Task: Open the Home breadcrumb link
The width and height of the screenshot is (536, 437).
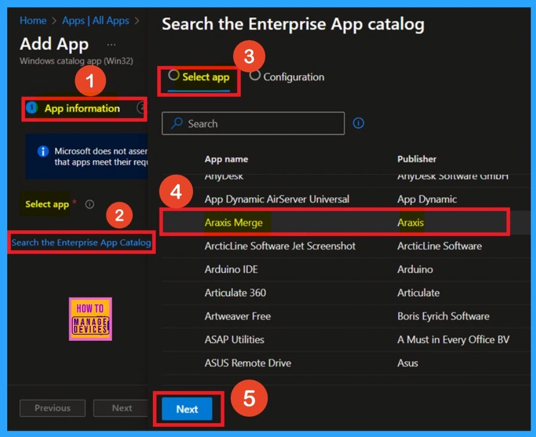Action: (33, 20)
